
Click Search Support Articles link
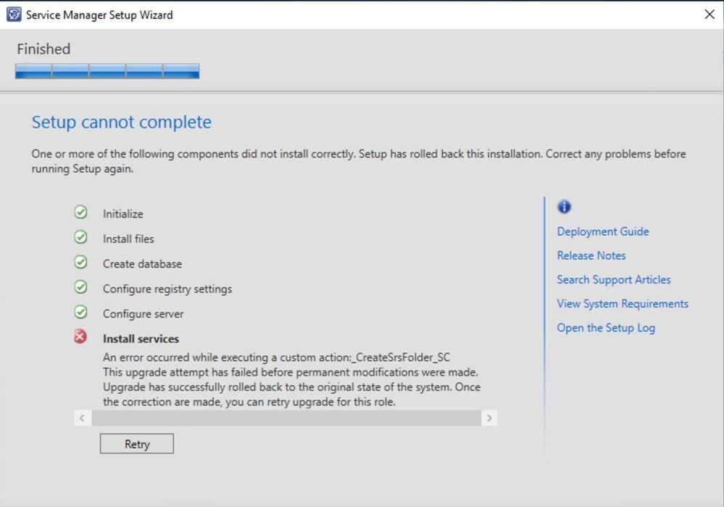(614, 280)
